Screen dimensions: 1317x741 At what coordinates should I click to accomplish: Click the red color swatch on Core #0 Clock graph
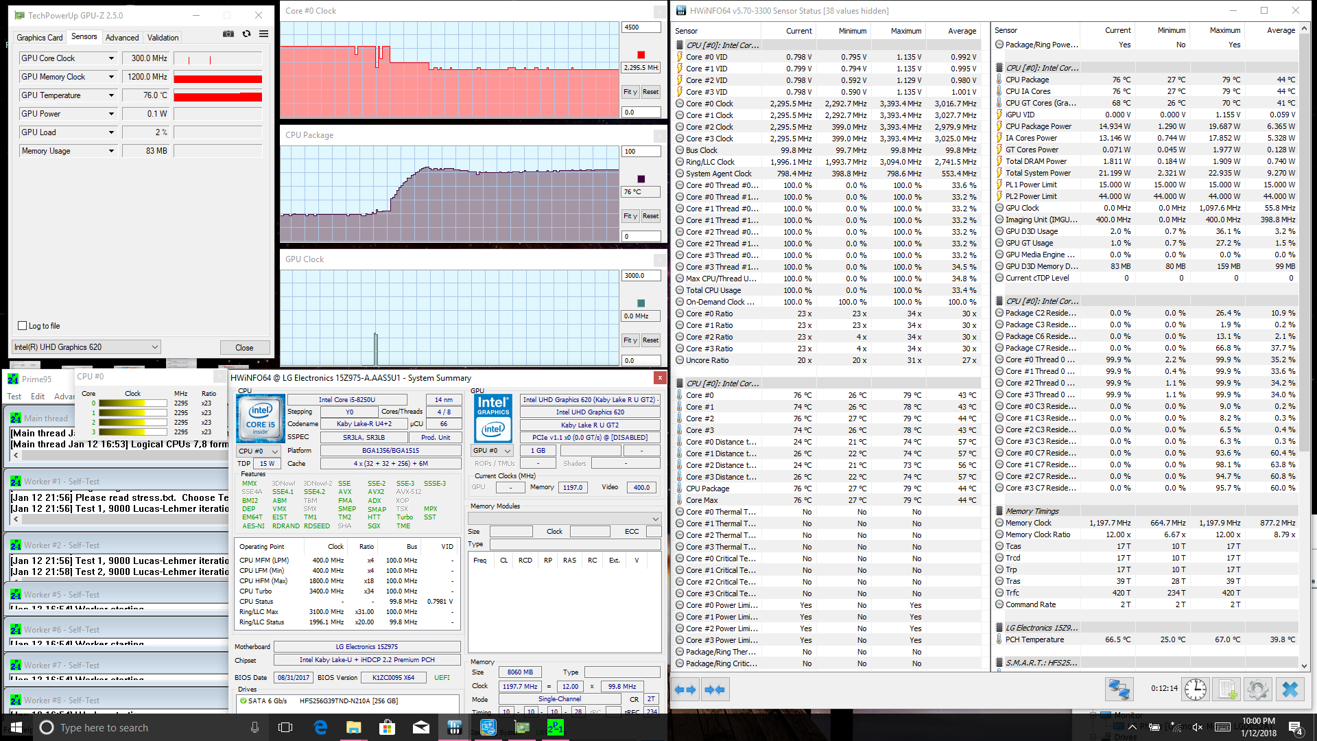click(641, 55)
